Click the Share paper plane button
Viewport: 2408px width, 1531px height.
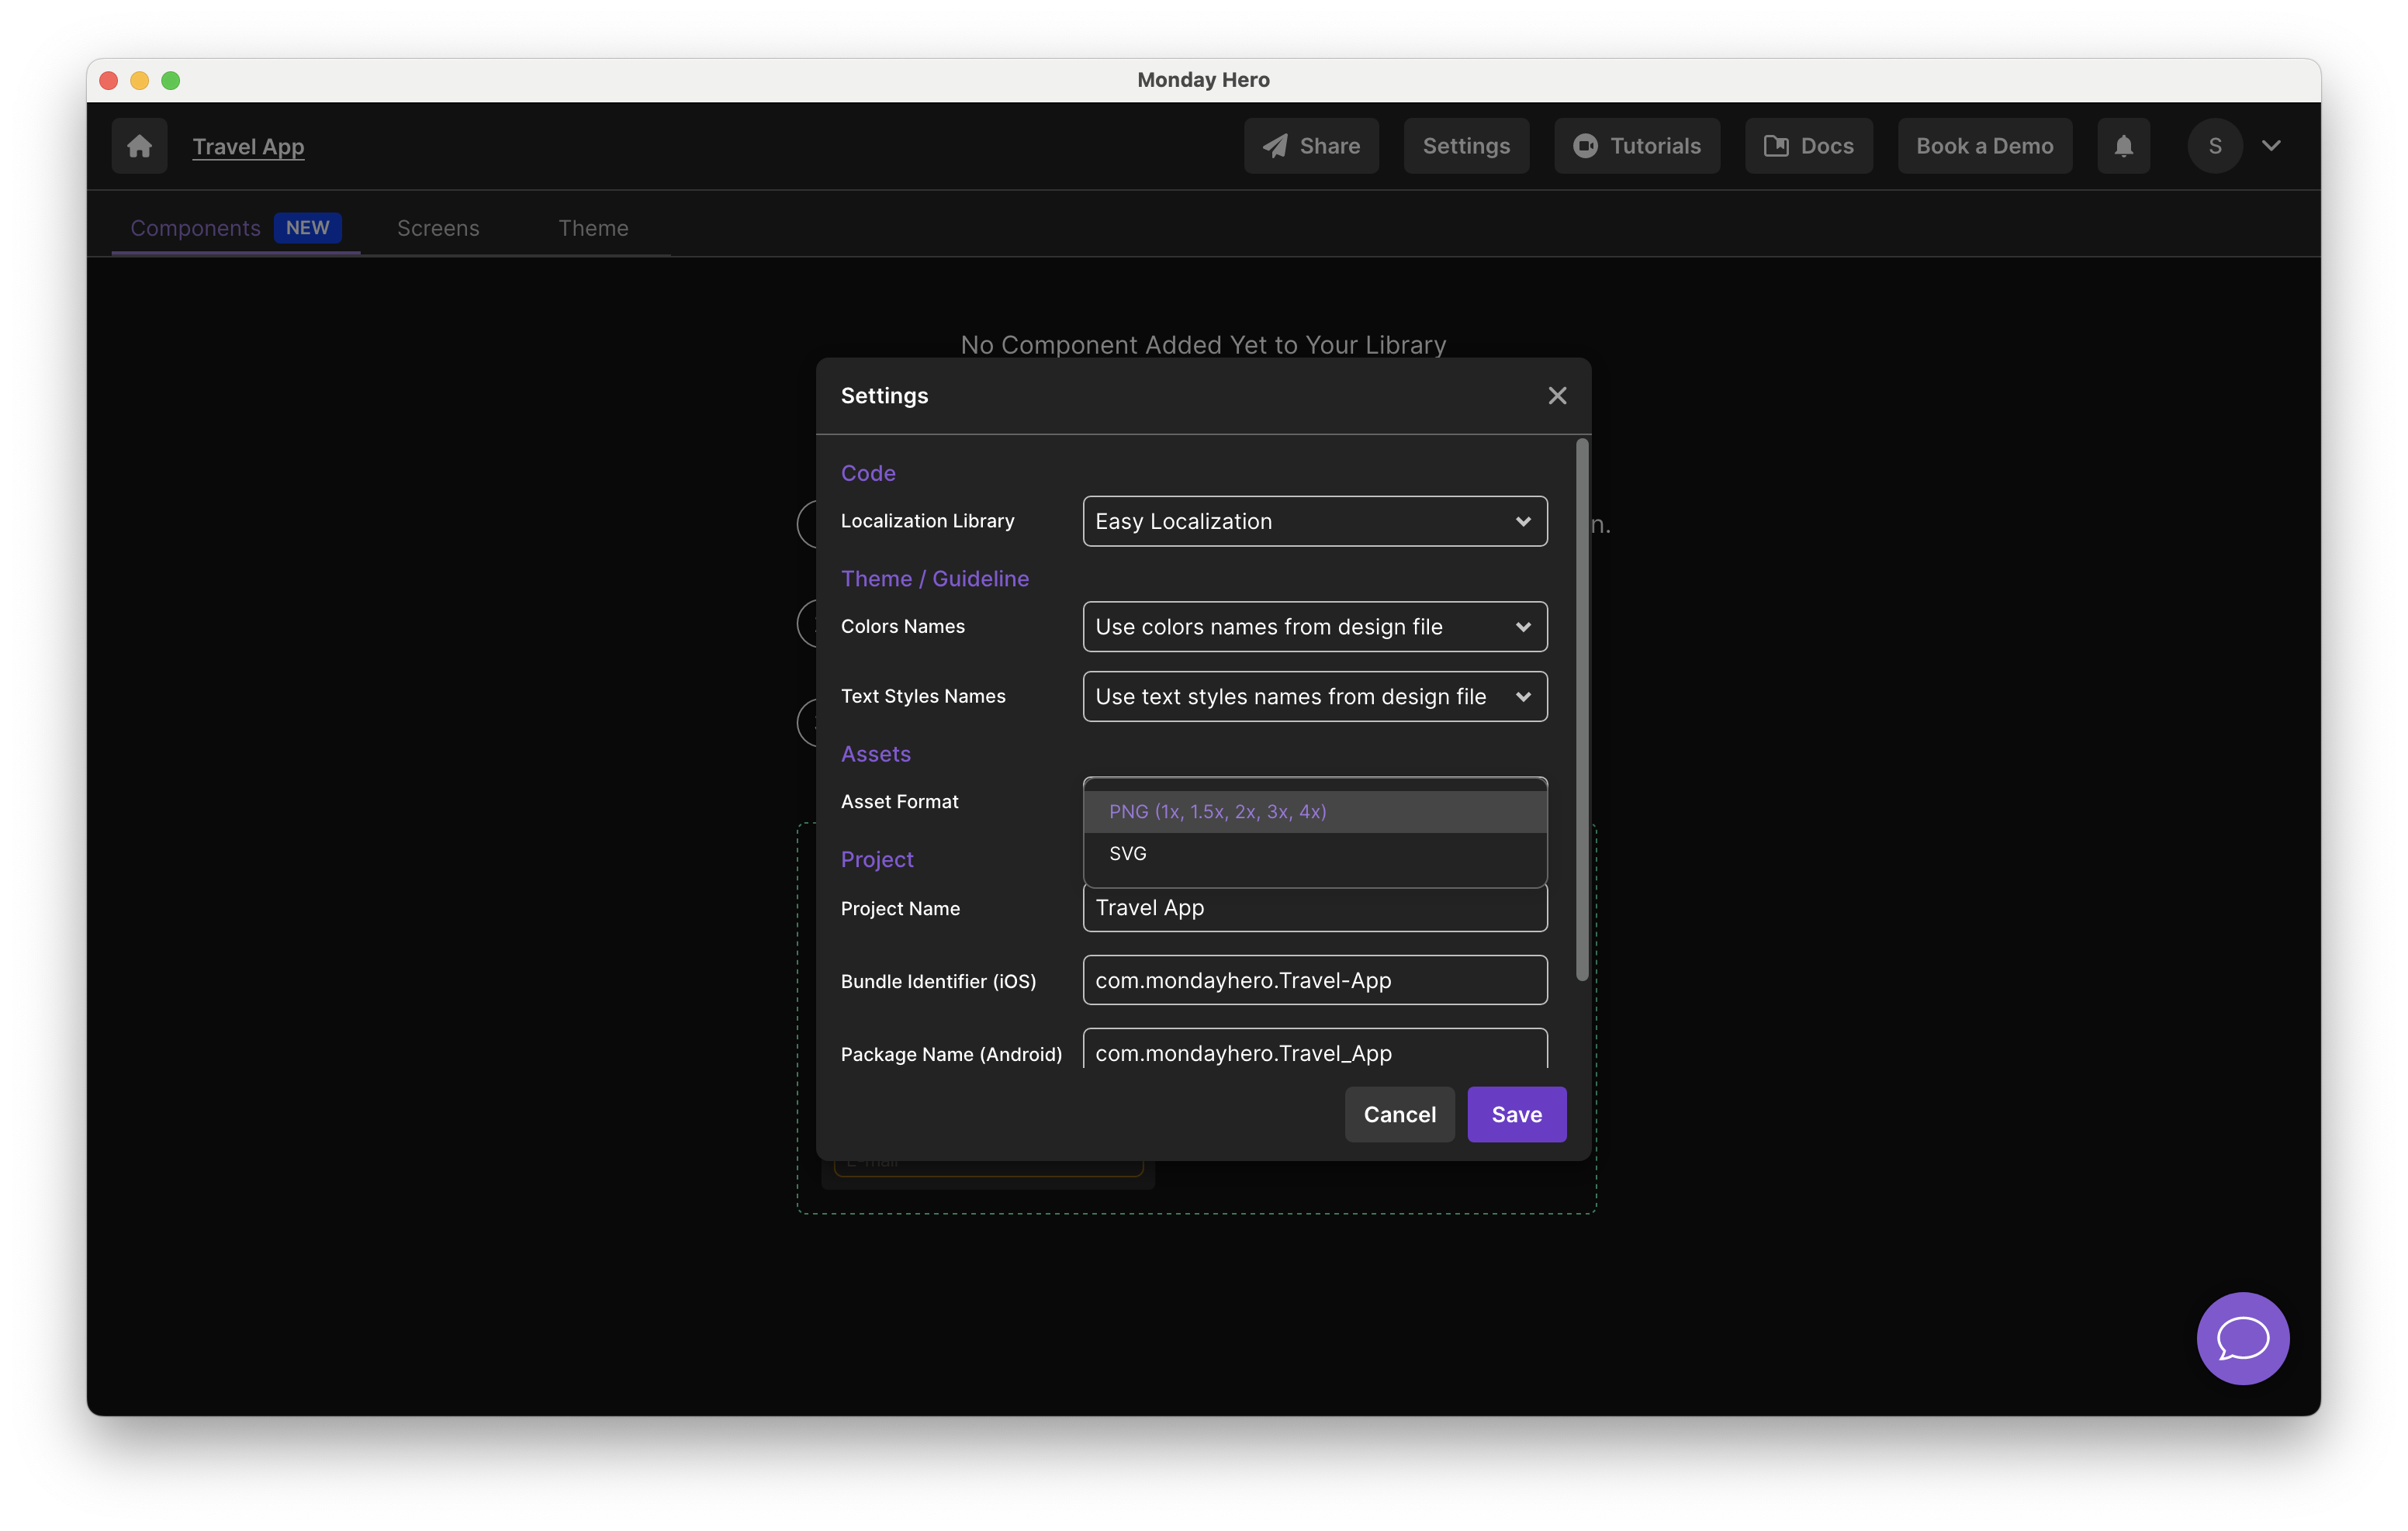[x=1310, y=146]
